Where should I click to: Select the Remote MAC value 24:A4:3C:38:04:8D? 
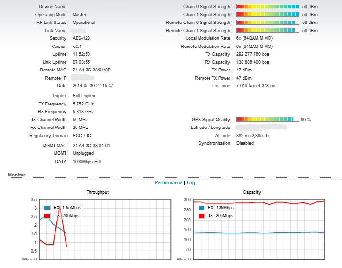[92, 70]
